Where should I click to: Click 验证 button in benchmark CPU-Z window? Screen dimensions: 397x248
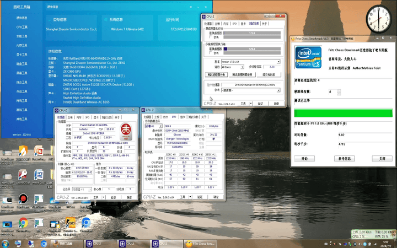tap(260, 104)
